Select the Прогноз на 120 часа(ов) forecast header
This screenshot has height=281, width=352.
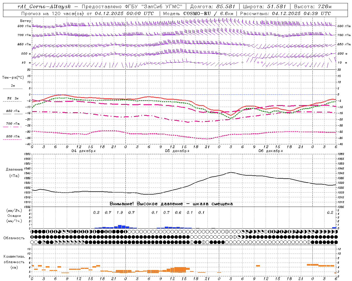53,13
